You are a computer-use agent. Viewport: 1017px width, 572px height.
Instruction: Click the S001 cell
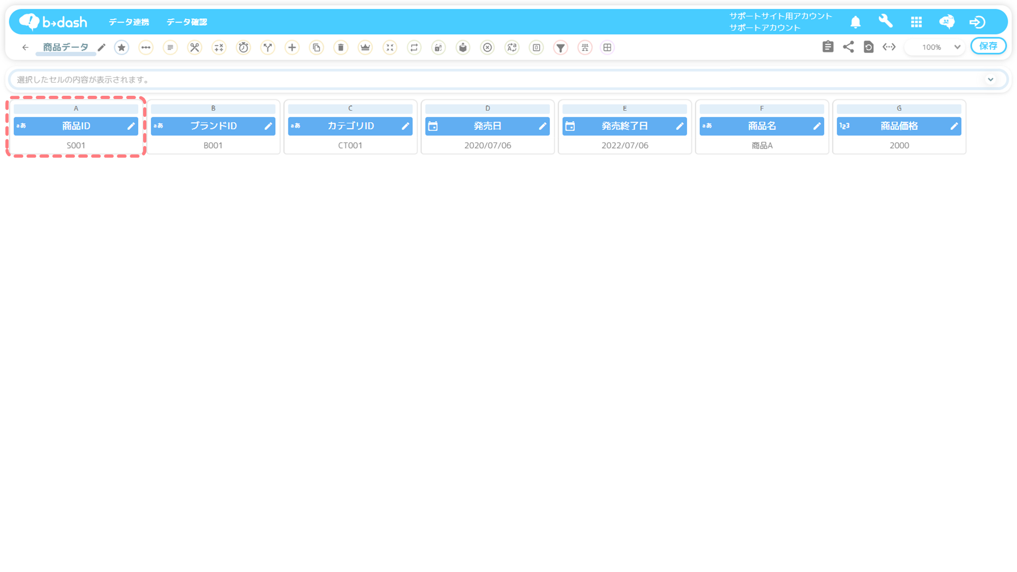point(76,145)
